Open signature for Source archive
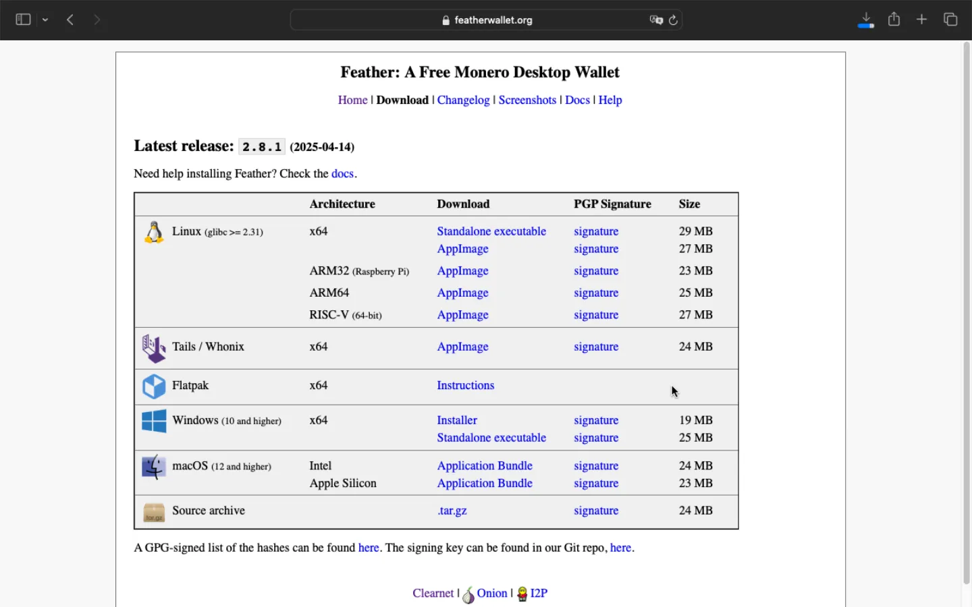The height and width of the screenshot is (607, 972). point(596,511)
